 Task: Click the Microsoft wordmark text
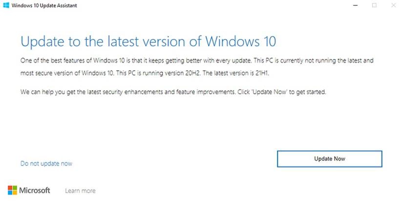pos(35,190)
